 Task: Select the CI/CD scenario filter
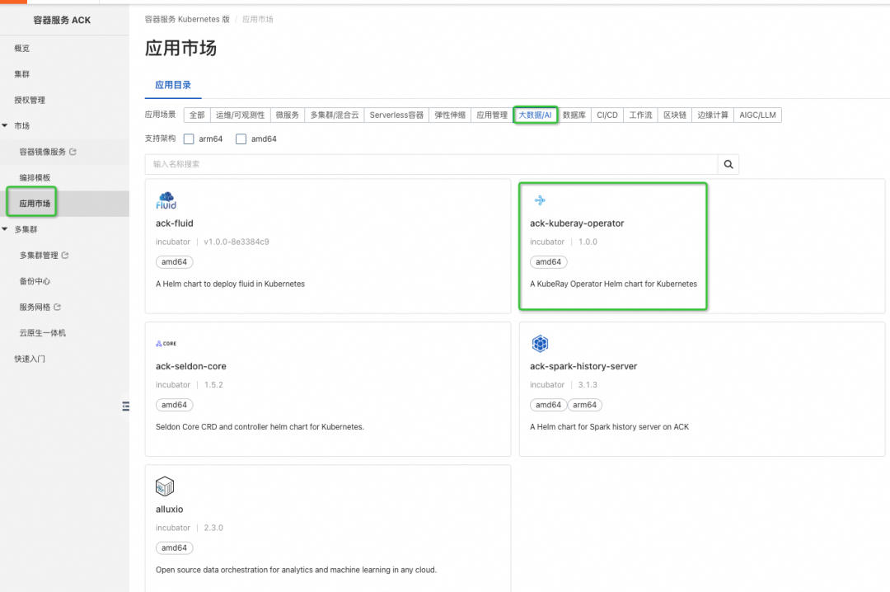pos(607,115)
